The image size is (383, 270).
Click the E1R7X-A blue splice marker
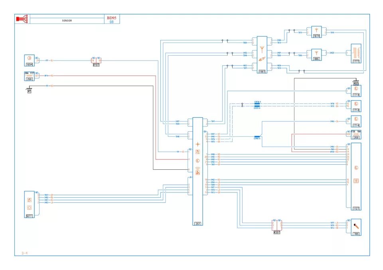[257, 107]
